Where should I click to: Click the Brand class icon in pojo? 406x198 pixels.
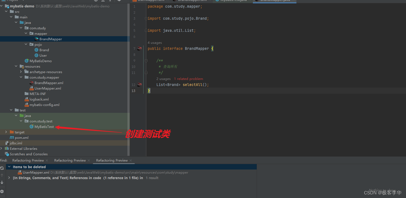[x=36, y=50]
